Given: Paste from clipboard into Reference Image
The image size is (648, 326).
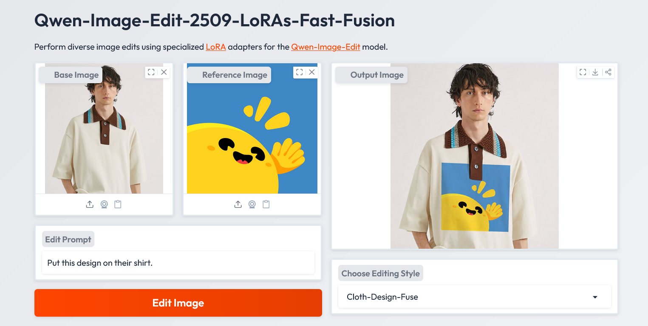Looking at the screenshot, I should pyautogui.click(x=266, y=205).
